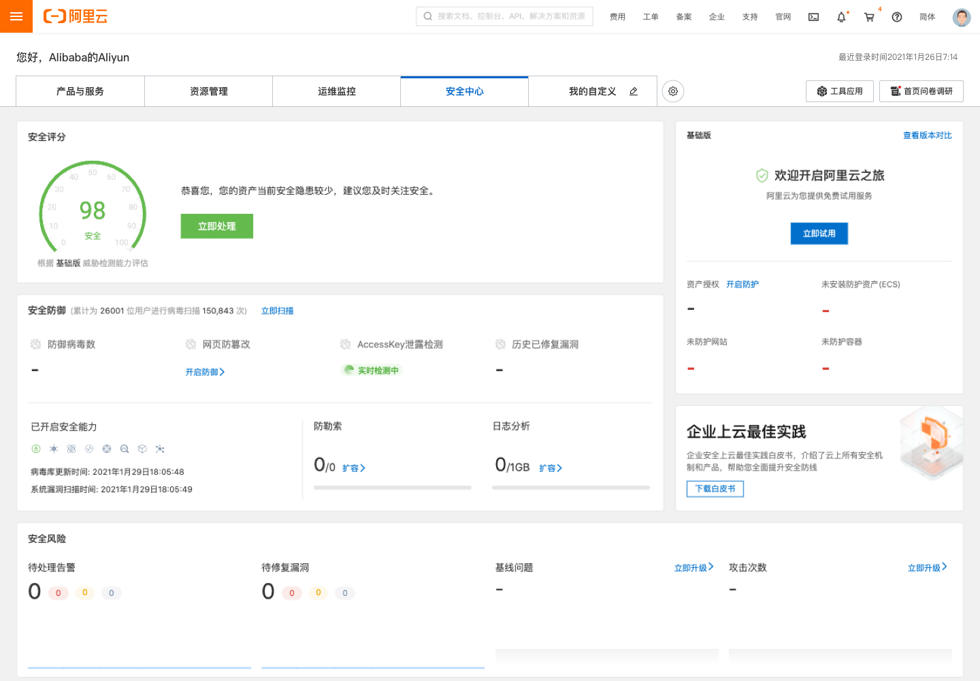This screenshot has width=980, height=681.
Task: Click red count badge under 待修复漏洞
Action: click(292, 592)
